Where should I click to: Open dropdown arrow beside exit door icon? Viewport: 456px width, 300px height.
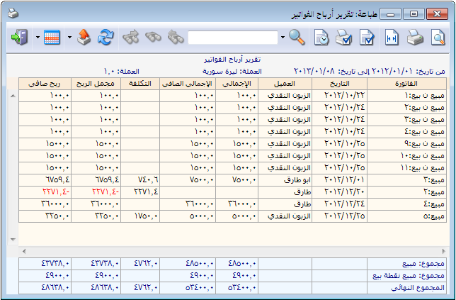[38, 38]
